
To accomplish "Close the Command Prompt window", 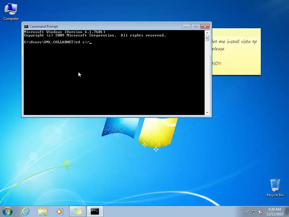I will tap(205, 27).
